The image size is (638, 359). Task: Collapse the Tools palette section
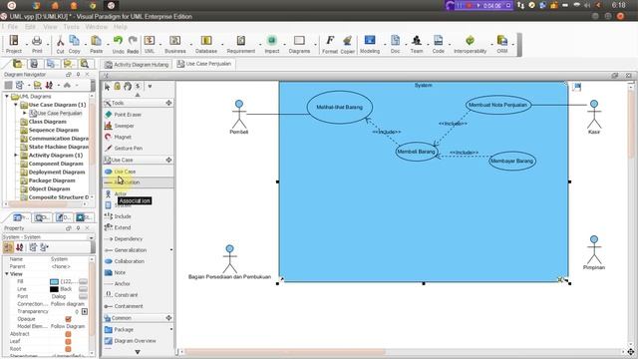point(168,103)
